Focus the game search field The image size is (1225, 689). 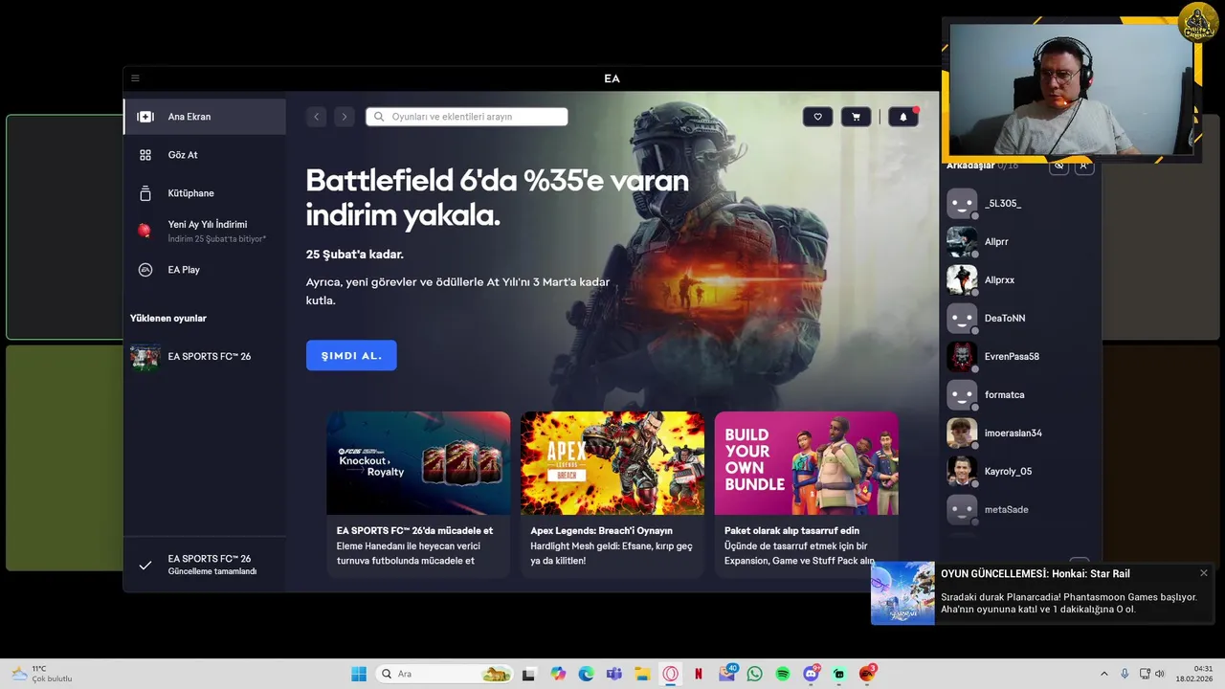[467, 117]
